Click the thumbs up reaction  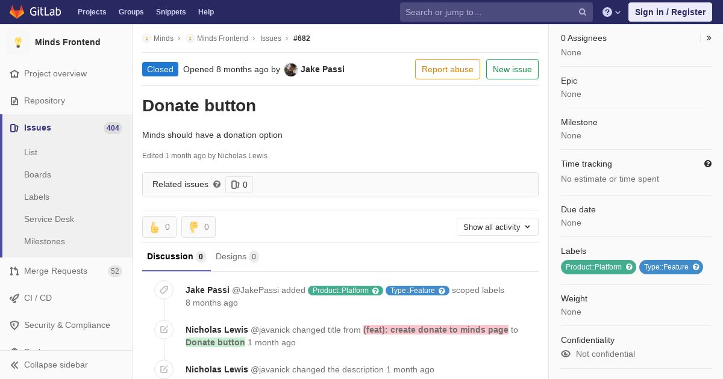coord(159,227)
